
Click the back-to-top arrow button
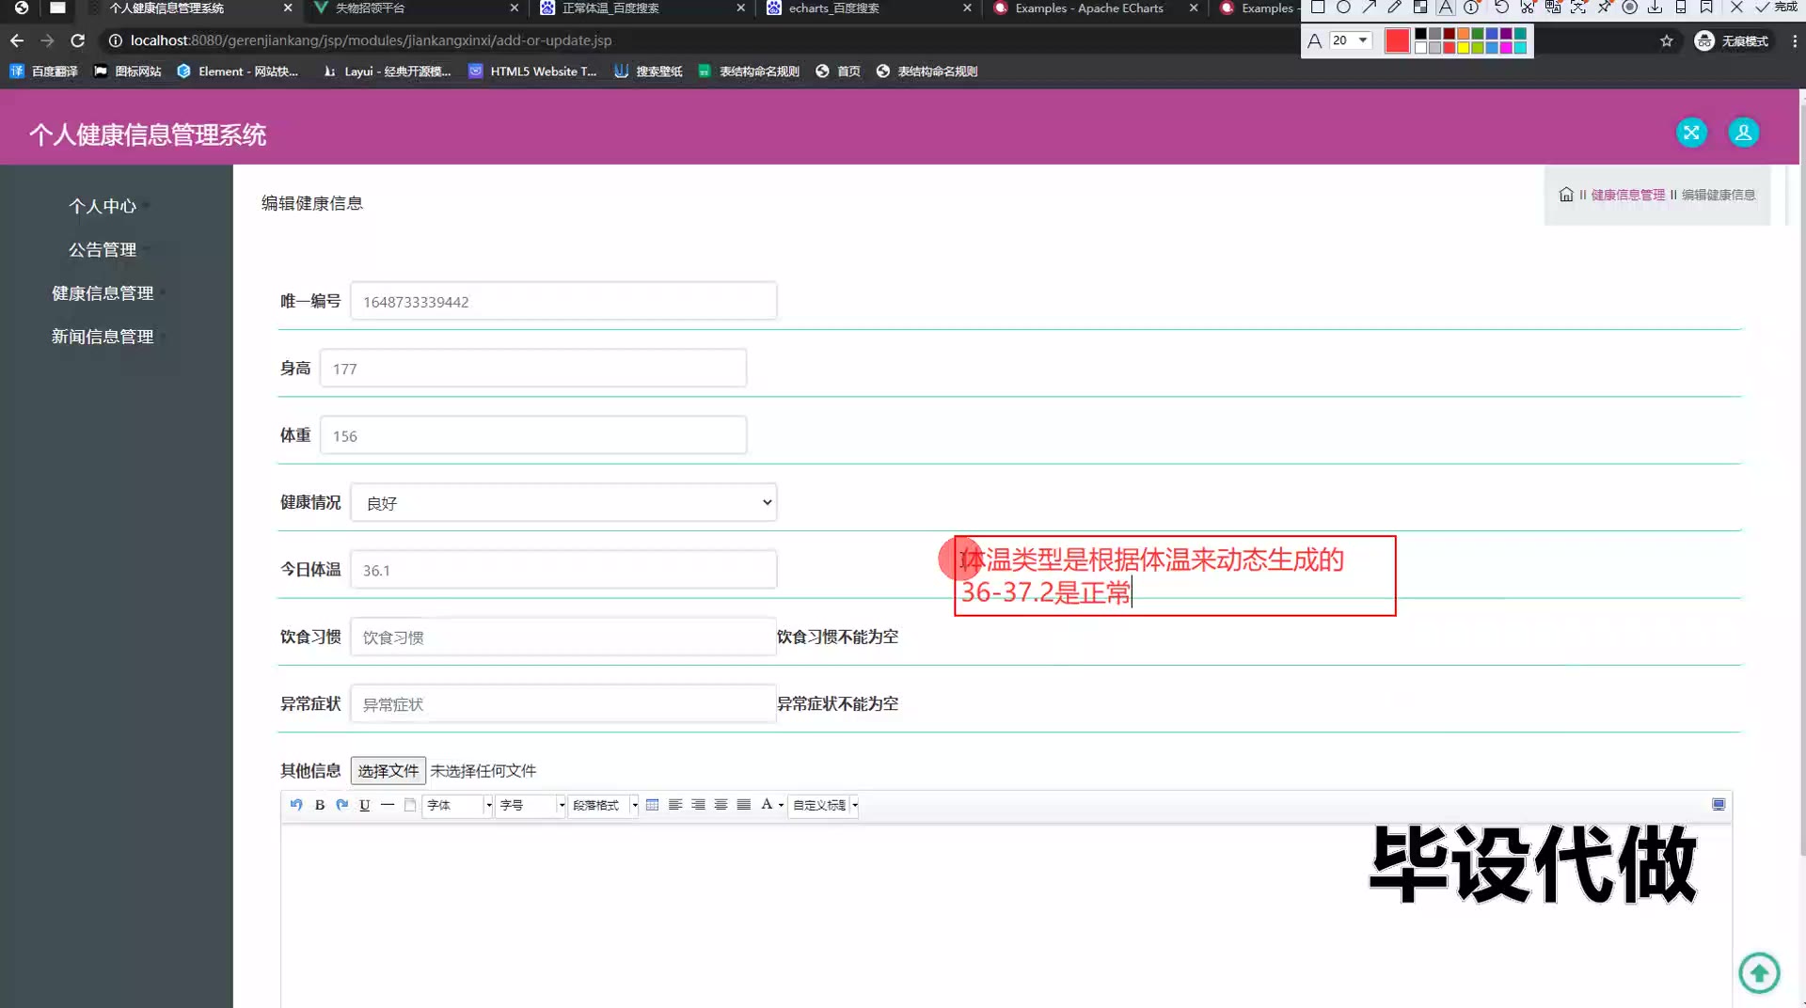[x=1759, y=972]
